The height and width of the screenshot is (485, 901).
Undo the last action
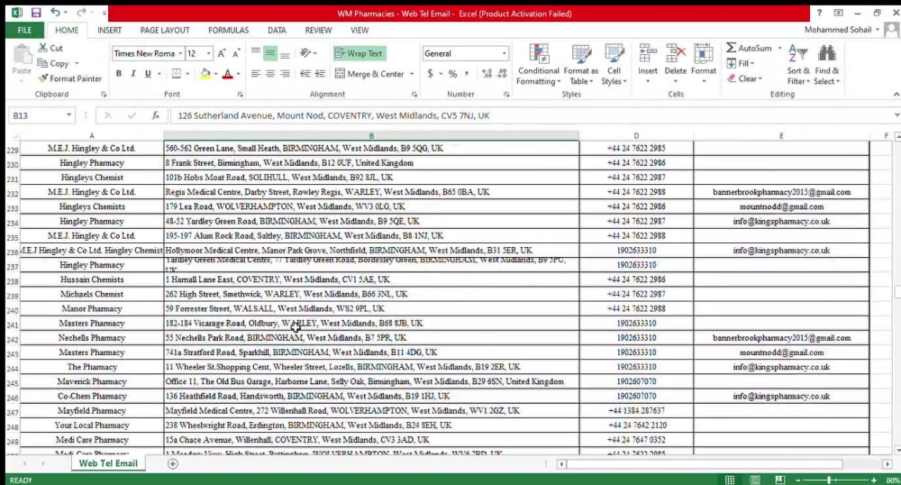coord(55,13)
